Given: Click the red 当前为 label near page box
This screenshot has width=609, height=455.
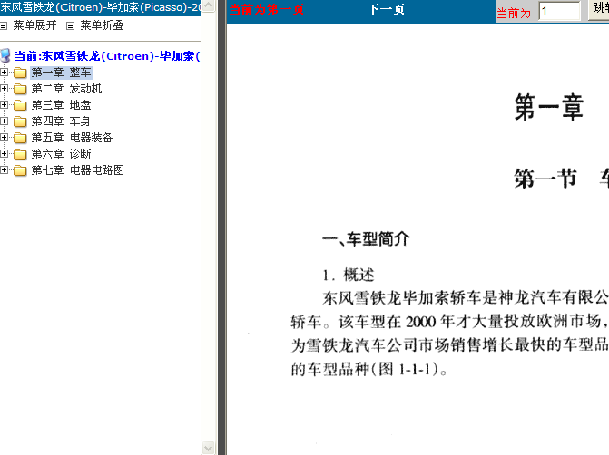Looking at the screenshot, I should pos(514,14).
